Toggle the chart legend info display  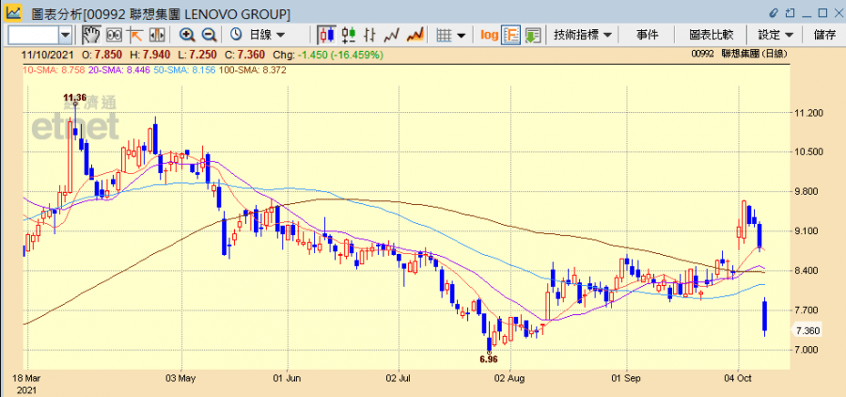tap(511, 35)
